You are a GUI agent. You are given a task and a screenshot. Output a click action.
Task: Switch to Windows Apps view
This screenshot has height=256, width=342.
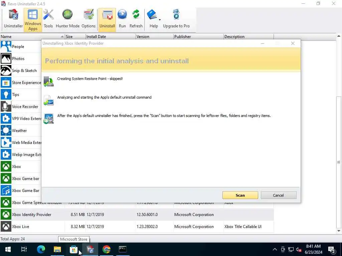click(x=33, y=20)
